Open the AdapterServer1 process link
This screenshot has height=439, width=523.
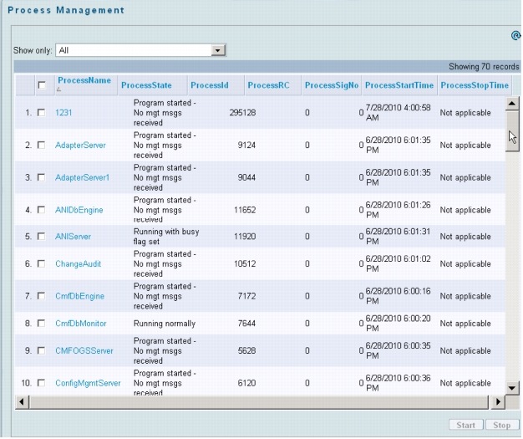coord(82,177)
